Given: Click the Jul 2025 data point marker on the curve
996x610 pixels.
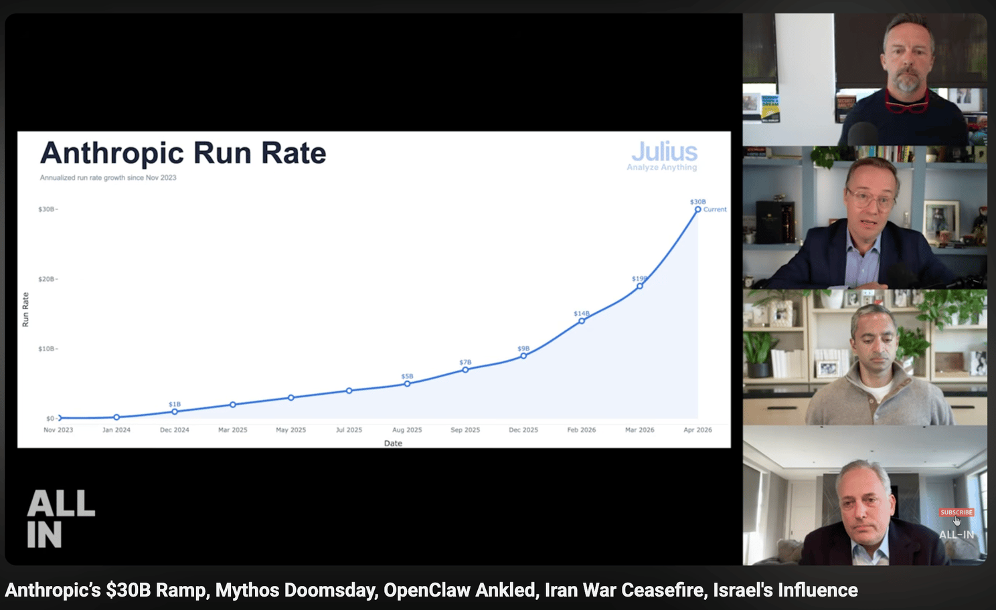Looking at the screenshot, I should tap(349, 391).
